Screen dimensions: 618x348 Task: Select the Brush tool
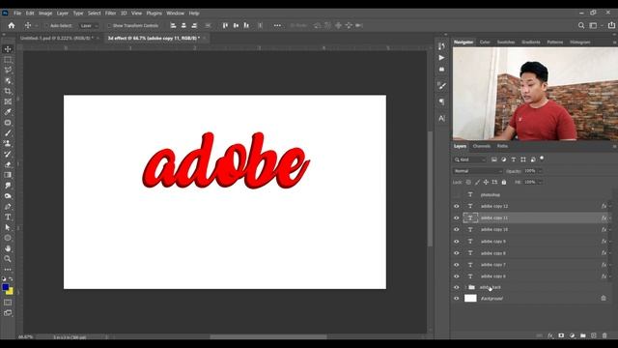click(8, 133)
